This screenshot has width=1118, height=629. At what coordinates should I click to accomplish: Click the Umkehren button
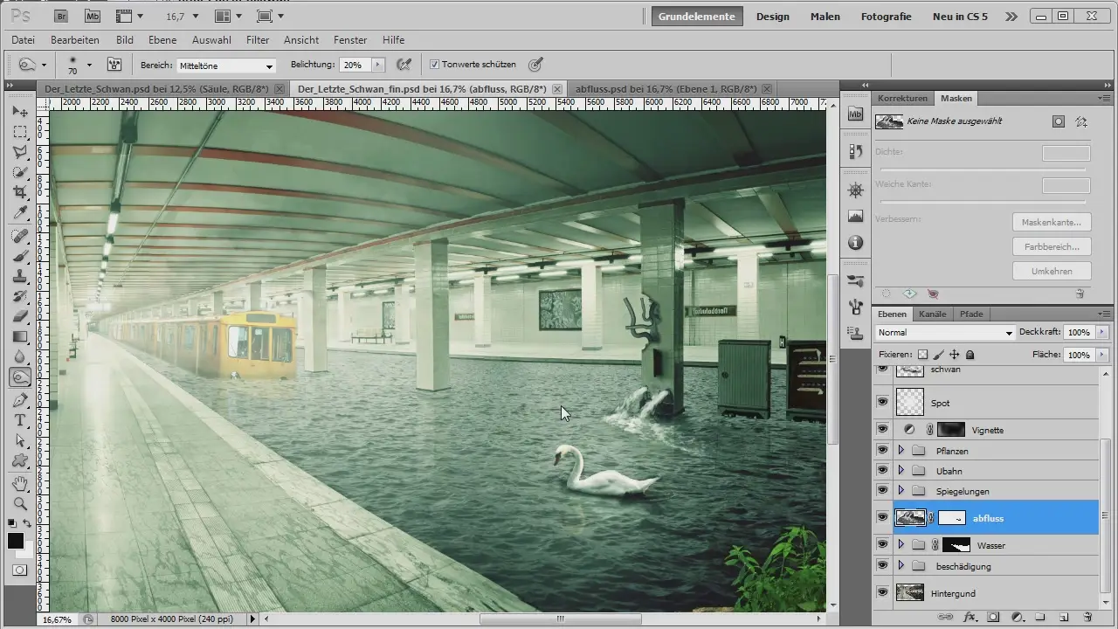click(x=1052, y=271)
